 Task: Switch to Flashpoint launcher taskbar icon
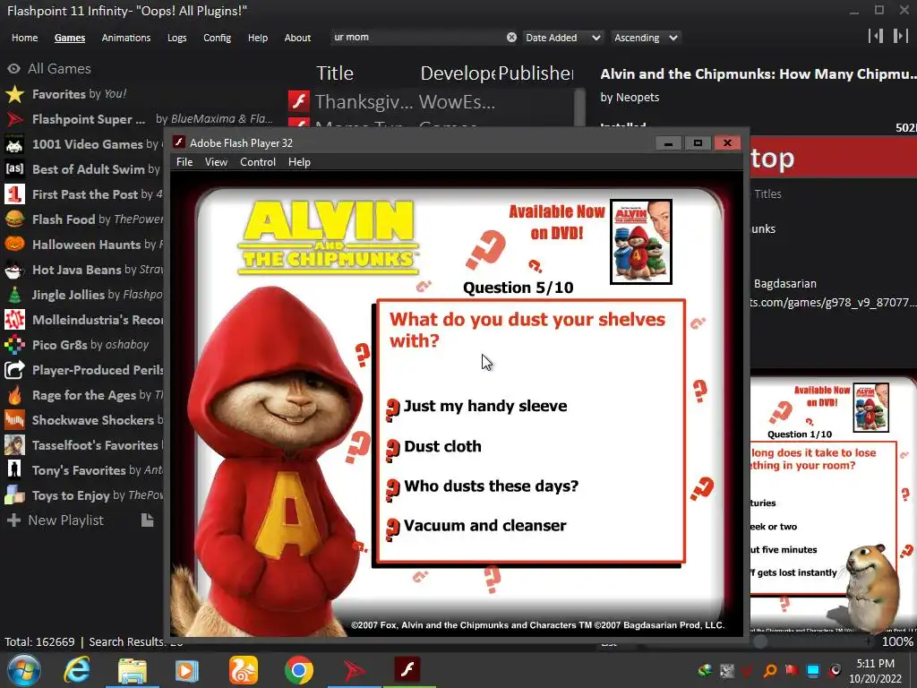[353, 670]
